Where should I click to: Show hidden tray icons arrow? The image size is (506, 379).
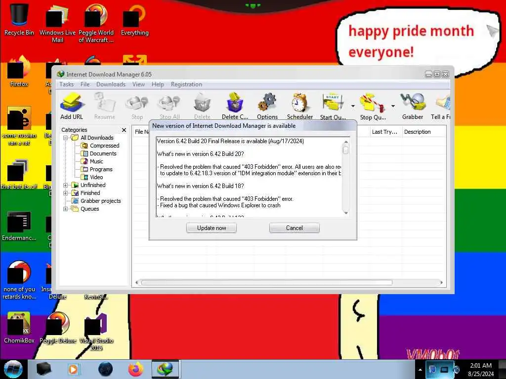[420, 370]
